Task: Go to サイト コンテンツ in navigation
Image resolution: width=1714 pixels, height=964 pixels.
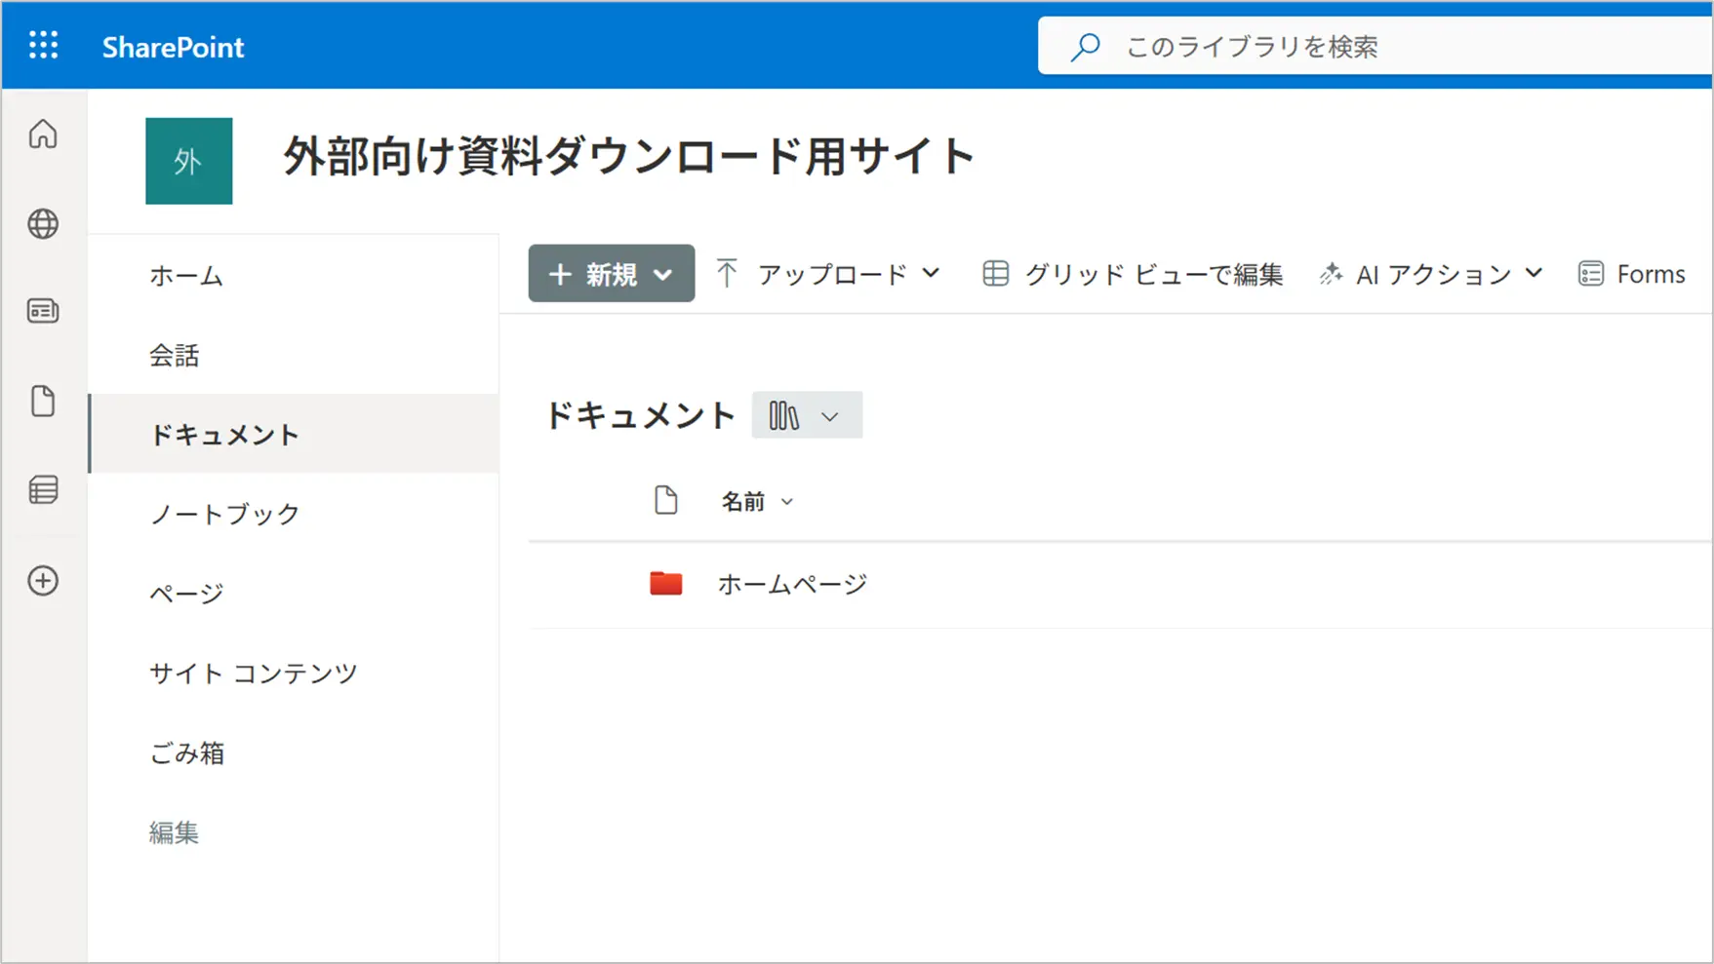Action: tap(254, 674)
